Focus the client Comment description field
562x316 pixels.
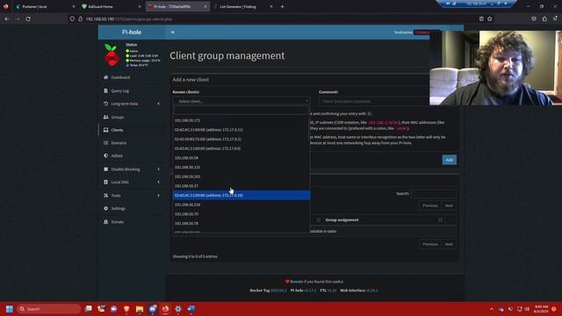pyautogui.click(x=374, y=102)
